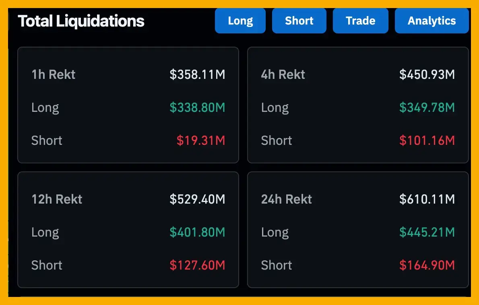Screen dimensions: 479x305
Task: Open the Trade button
Action: (x=360, y=21)
